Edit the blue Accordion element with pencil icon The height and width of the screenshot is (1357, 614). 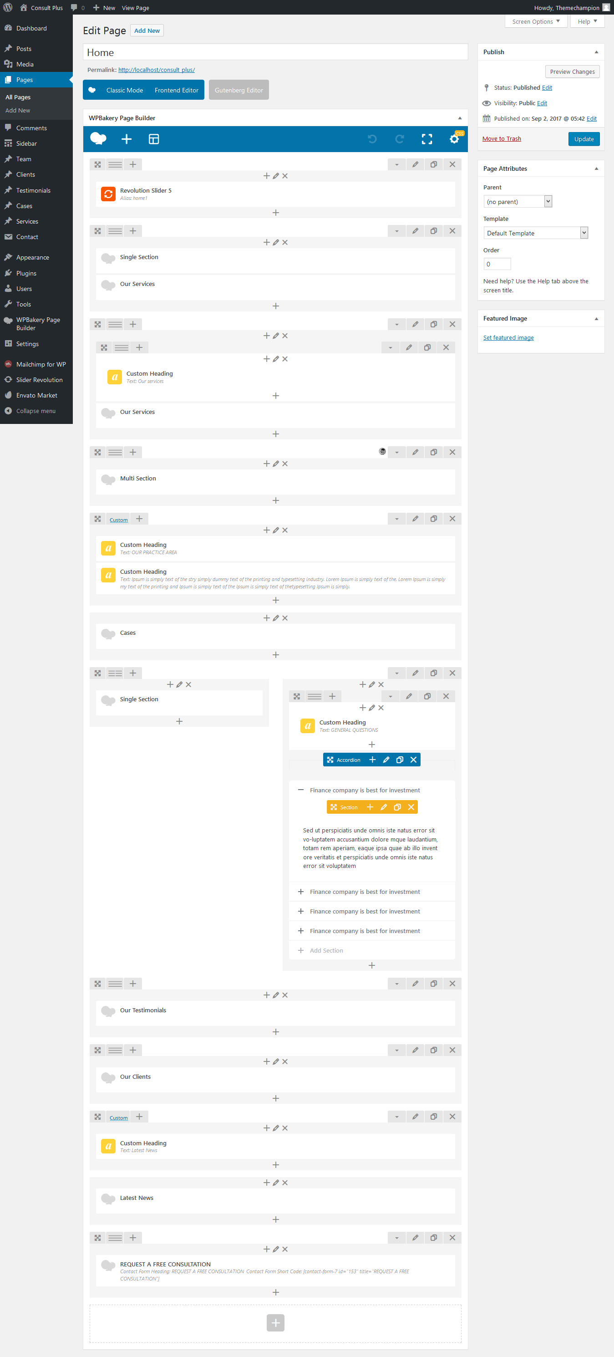click(386, 760)
